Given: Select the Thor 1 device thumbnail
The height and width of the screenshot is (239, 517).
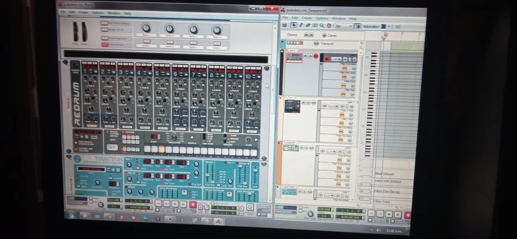Looking at the screenshot, I should (292, 106).
